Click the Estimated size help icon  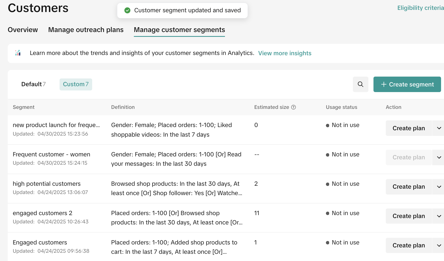293,107
